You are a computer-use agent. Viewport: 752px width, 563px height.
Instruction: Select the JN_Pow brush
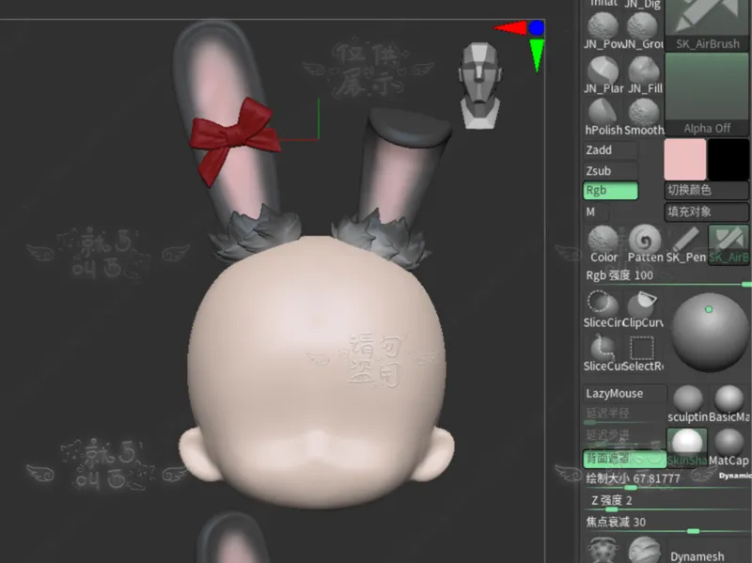[x=603, y=31]
